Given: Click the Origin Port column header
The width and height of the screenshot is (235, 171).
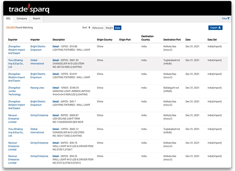Looking at the screenshot, I should coord(125,40).
